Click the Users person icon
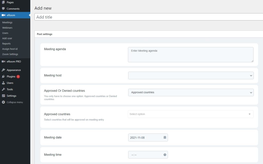This screenshot has height=164, width=263. pos(3,83)
